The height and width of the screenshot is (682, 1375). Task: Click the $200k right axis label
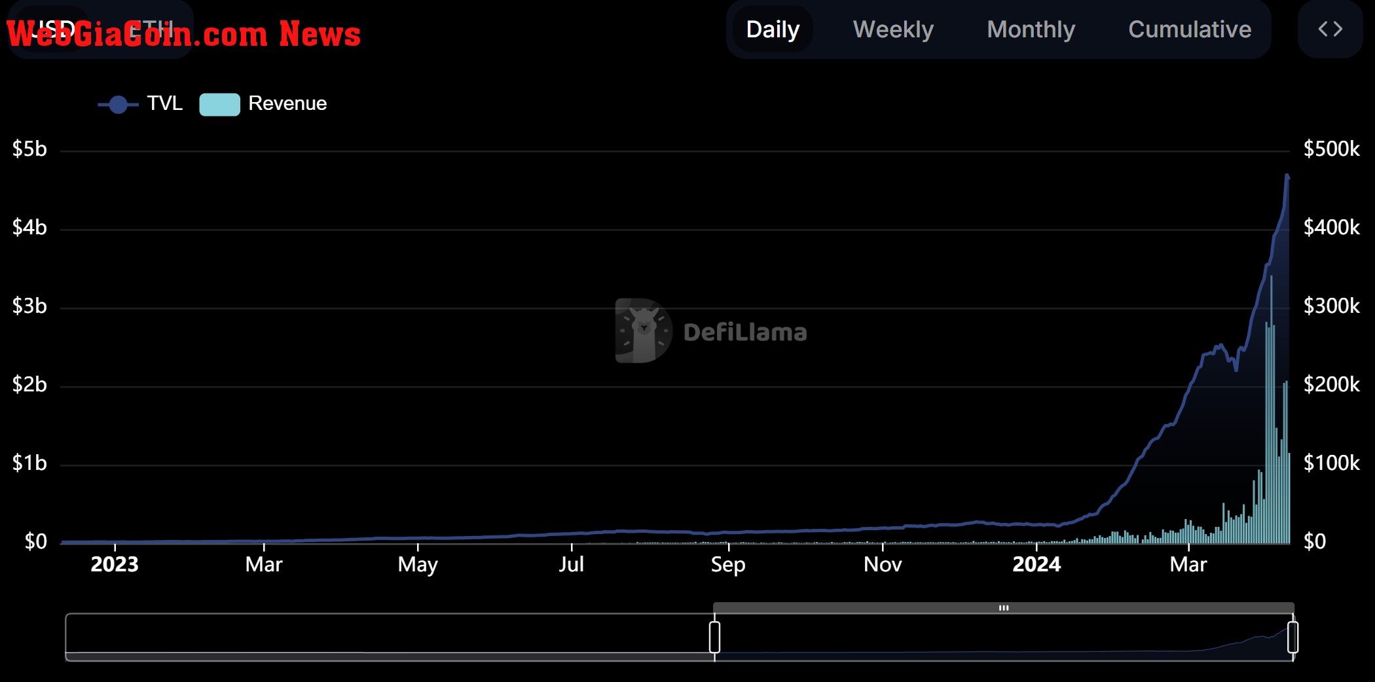(x=1331, y=385)
